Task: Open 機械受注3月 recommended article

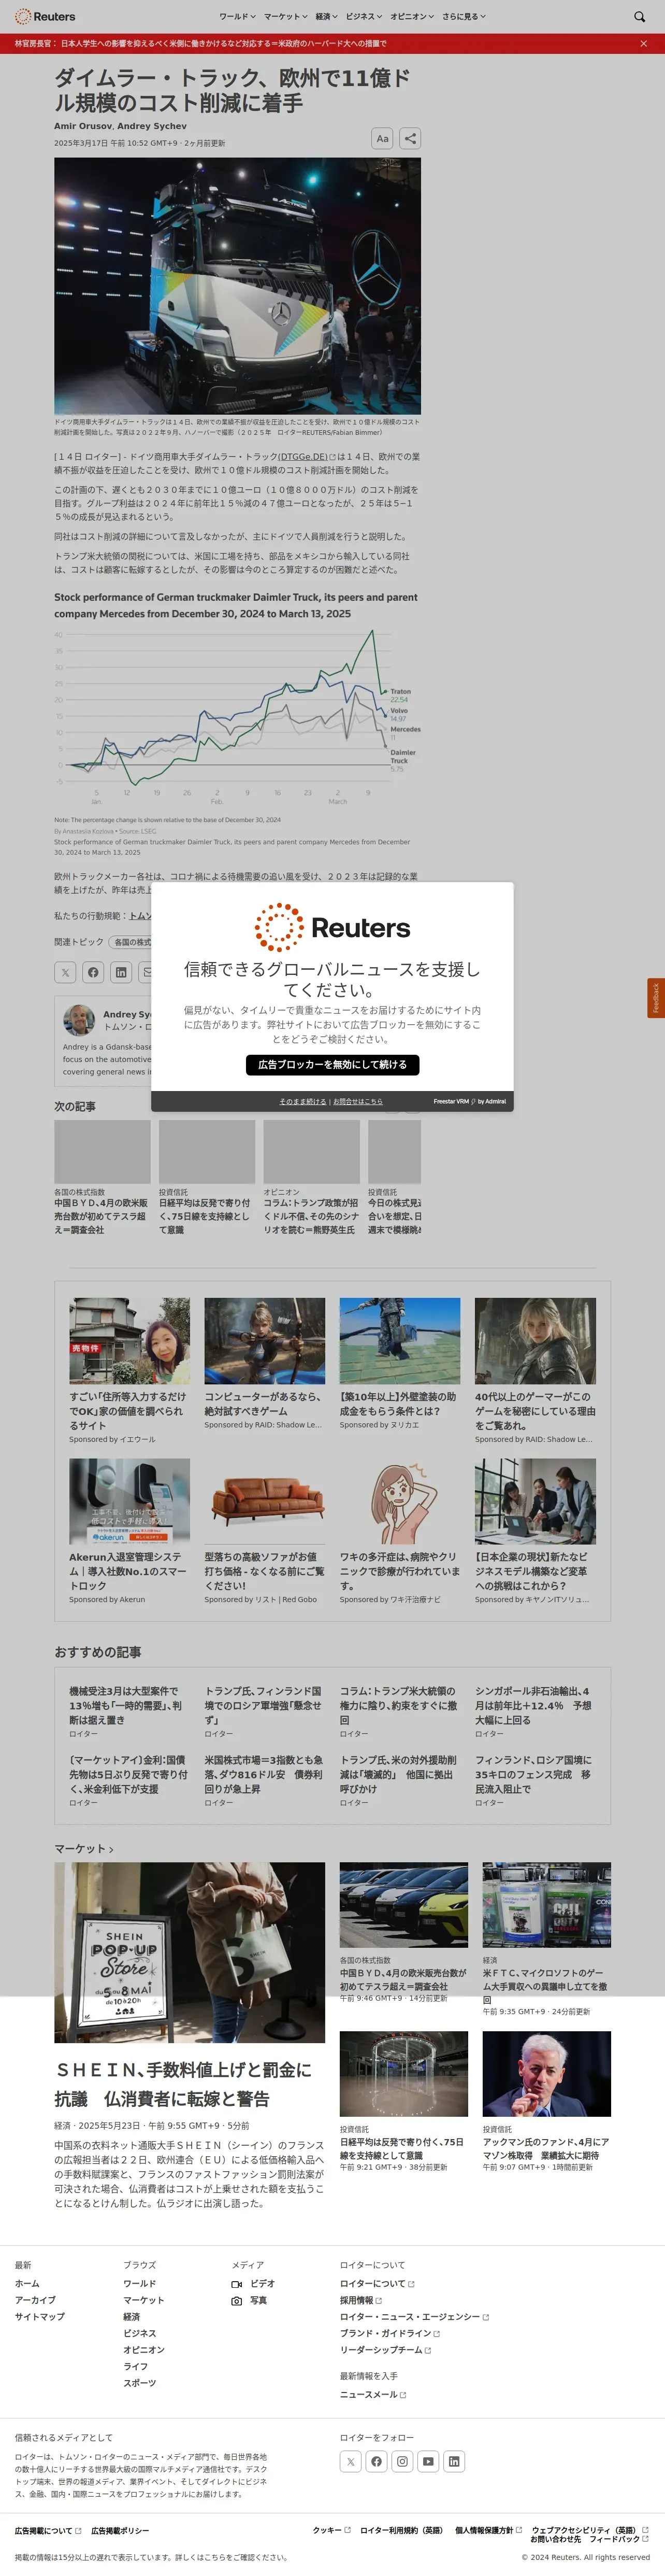Action: point(126,1705)
